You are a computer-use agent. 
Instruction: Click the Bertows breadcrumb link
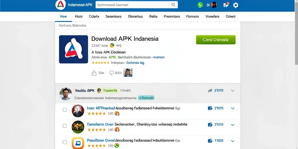65,26
